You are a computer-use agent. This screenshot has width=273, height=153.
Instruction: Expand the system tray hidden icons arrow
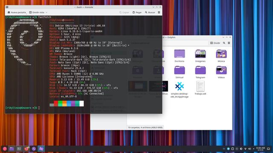(x=253, y=149)
